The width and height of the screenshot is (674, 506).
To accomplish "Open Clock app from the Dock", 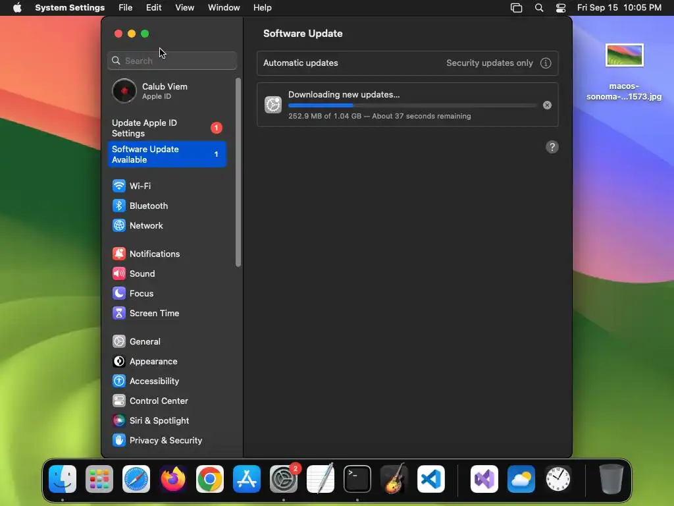I will 558,479.
